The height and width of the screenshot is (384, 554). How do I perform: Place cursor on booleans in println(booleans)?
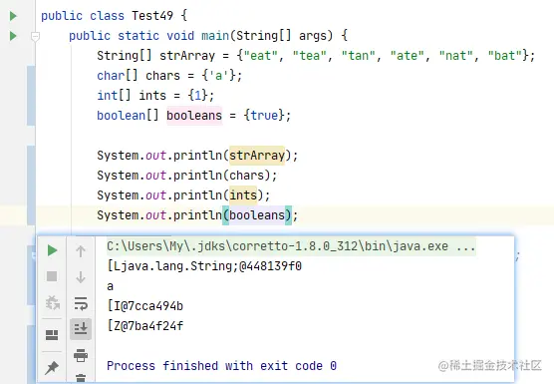pos(257,215)
